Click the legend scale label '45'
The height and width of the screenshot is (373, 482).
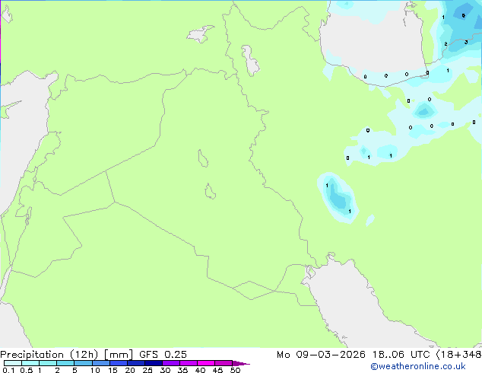pos(218,370)
